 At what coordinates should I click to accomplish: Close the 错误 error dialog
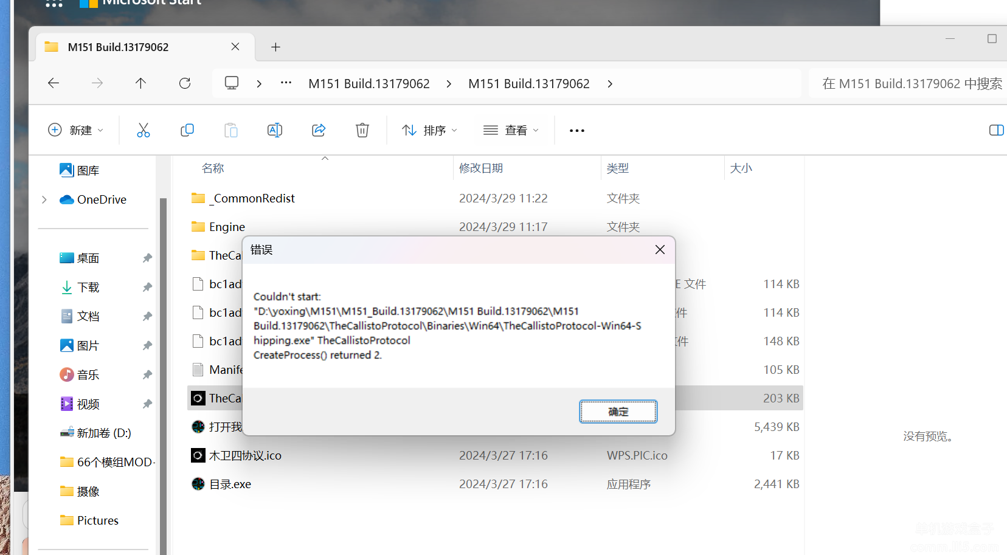click(x=660, y=250)
